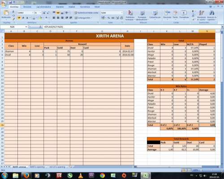224x179 pixels.
Task: Open Chrome from the taskbar
Action: [102, 175]
